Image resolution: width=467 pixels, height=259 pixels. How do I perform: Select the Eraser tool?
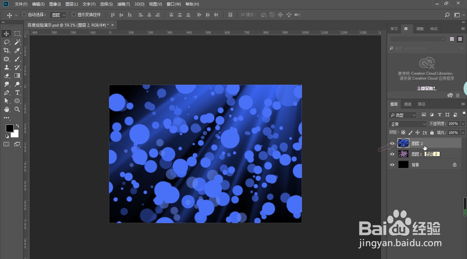click(6, 76)
